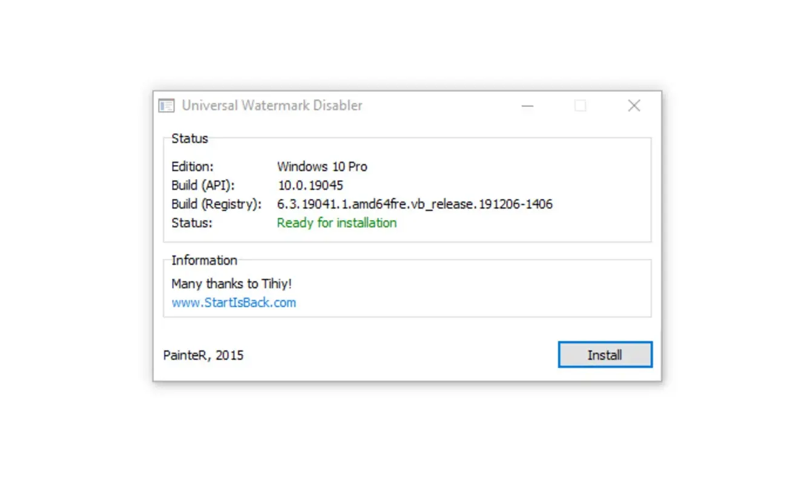Maximize the Universal Watermark Disabler window

point(581,105)
